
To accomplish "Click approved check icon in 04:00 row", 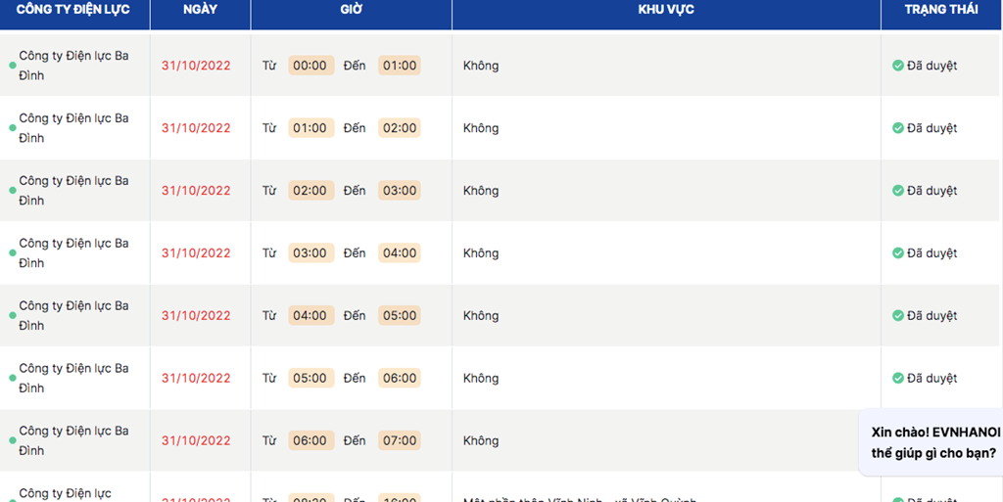I will point(897,315).
